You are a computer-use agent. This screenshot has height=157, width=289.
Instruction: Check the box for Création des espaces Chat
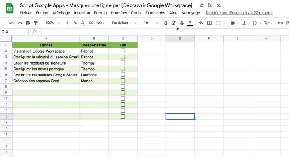pyautogui.click(x=123, y=81)
